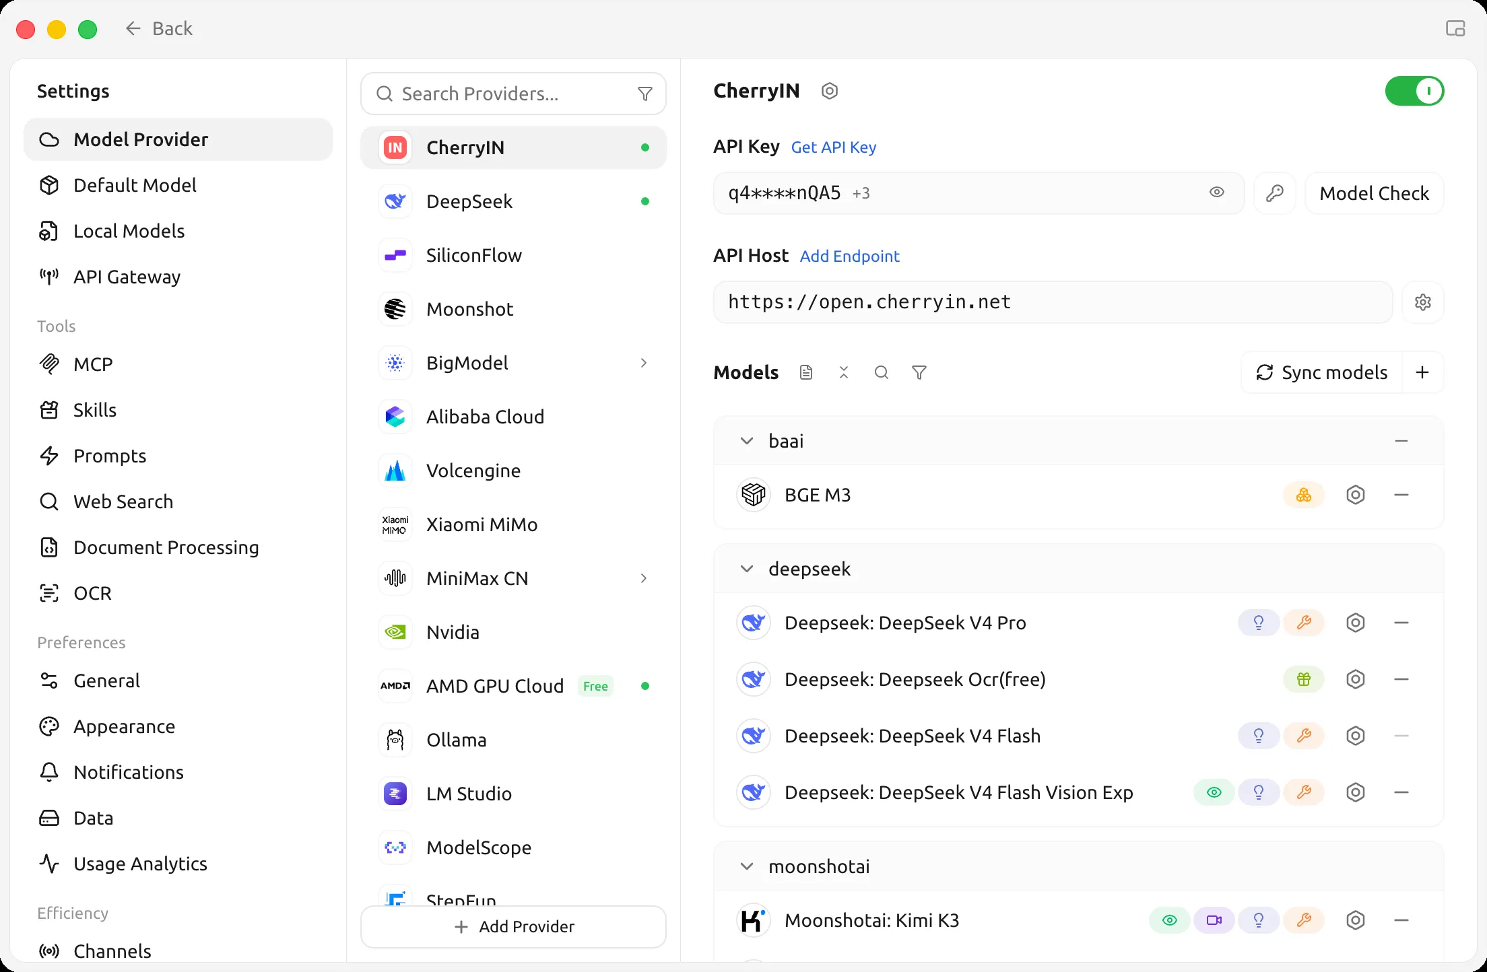Filter models funnel icon

[x=919, y=372]
